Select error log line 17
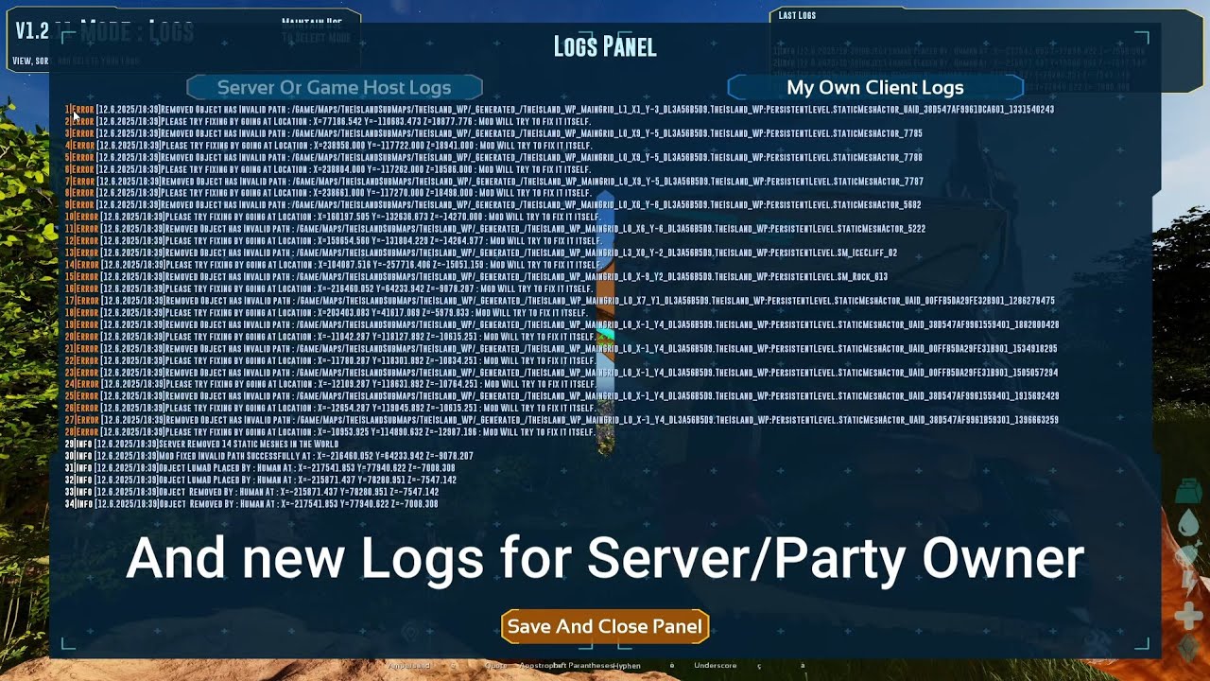Viewport: 1210px width, 681px height. [560, 301]
